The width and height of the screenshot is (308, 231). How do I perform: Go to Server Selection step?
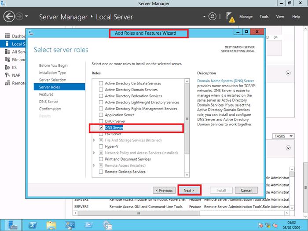pyautogui.click(x=52, y=80)
